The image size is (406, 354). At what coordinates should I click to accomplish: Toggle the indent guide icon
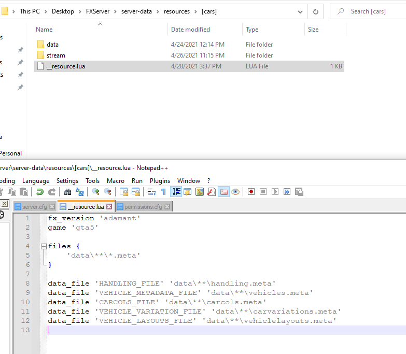coord(176,192)
